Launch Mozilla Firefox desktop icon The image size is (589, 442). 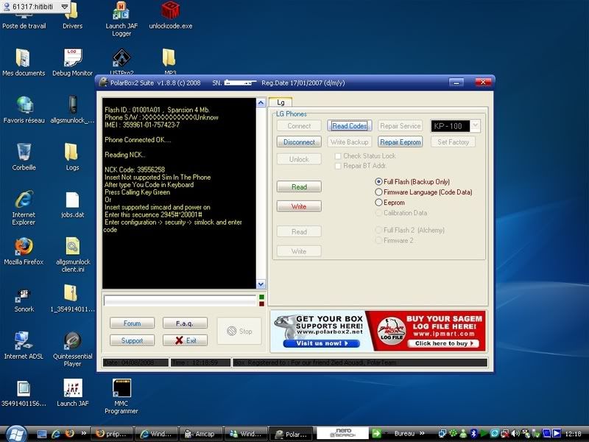pyautogui.click(x=24, y=251)
